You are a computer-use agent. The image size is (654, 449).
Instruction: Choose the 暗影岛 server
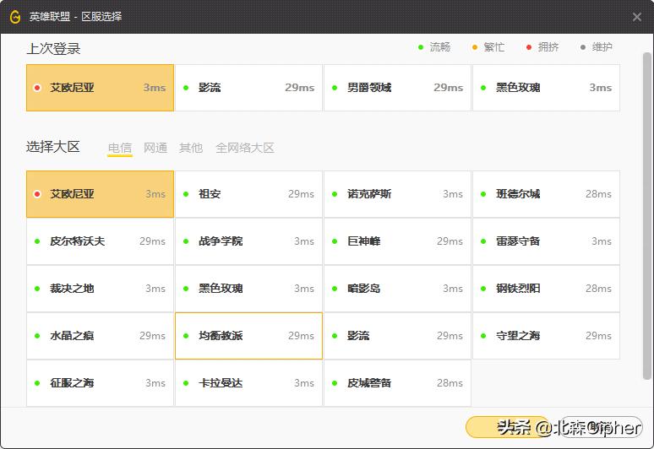coord(397,289)
